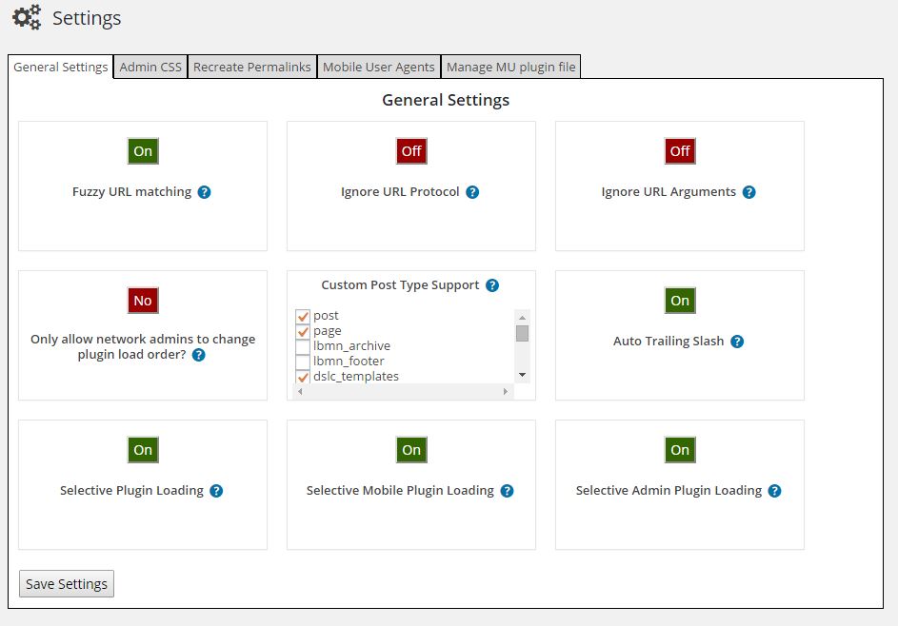Click the Selective Admin Plugin Loading label
Screen dimensions: 898x626
(669, 490)
